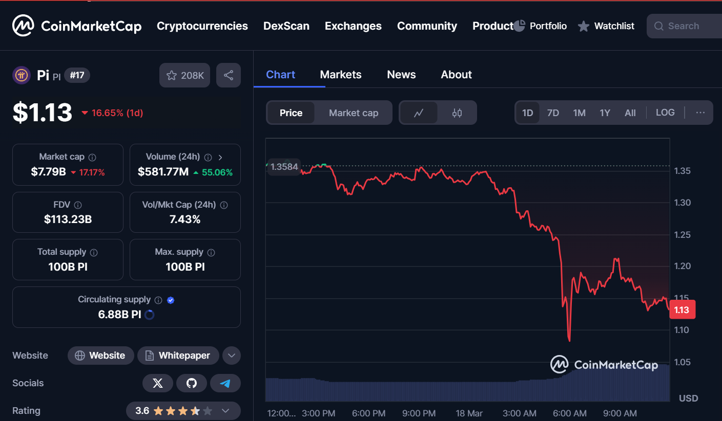Viewport: 722px width, 421px height.
Task: Open the rating dropdown
Action: point(225,410)
